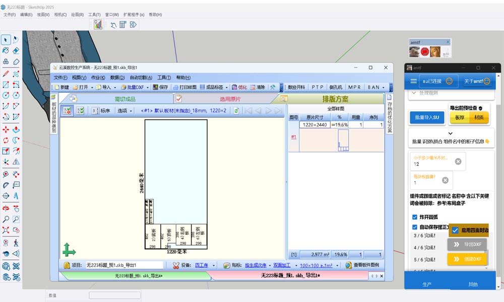Viewport: 504px width, 302px height.
Task: Click 双面加工 link
Action: 282,265
